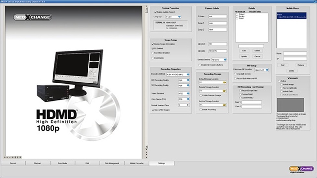This screenshot has height=178, width=317.
Task: Check the Patient watermark field
Action: tap(237, 14)
